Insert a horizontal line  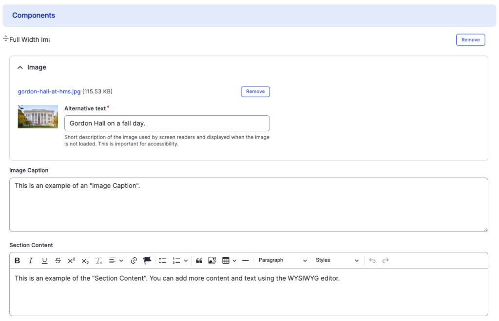coord(245,261)
